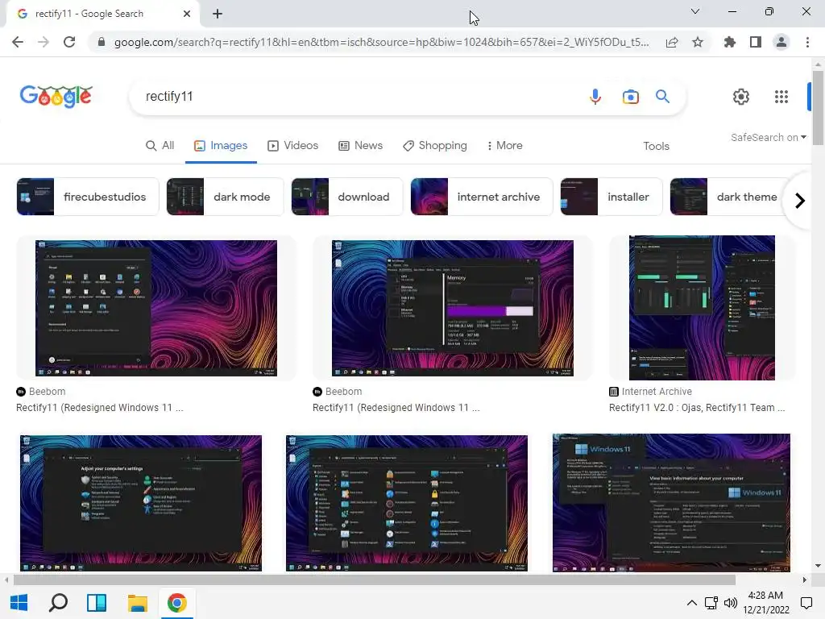825x619 pixels.
Task: Open the volume tray icon
Action: [730, 603]
